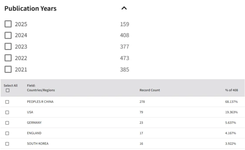This screenshot has width=245, height=150.
Task: Click the Record Count column header
Action: [x=150, y=90]
